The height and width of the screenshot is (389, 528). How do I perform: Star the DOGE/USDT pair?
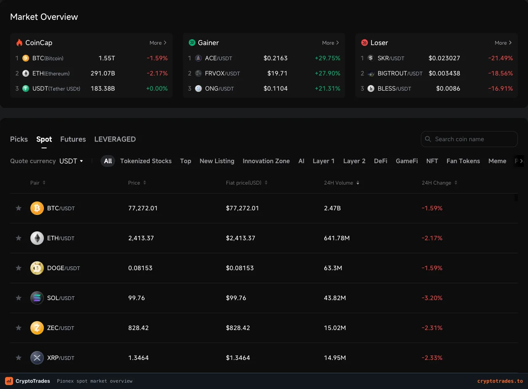click(19, 268)
